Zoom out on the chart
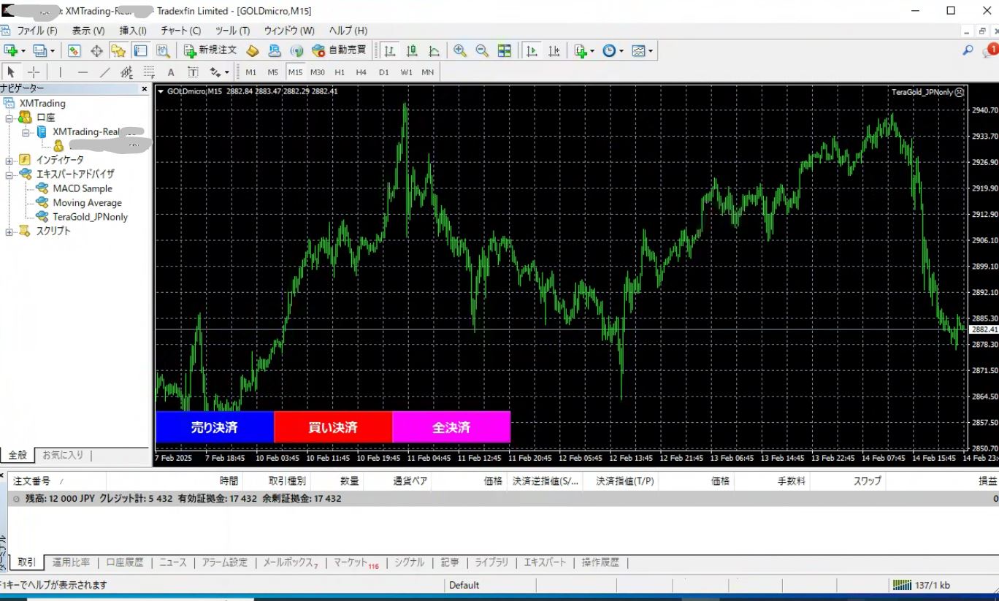The height and width of the screenshot is (601, 999). pyautogui.click(x=482, y=50)
